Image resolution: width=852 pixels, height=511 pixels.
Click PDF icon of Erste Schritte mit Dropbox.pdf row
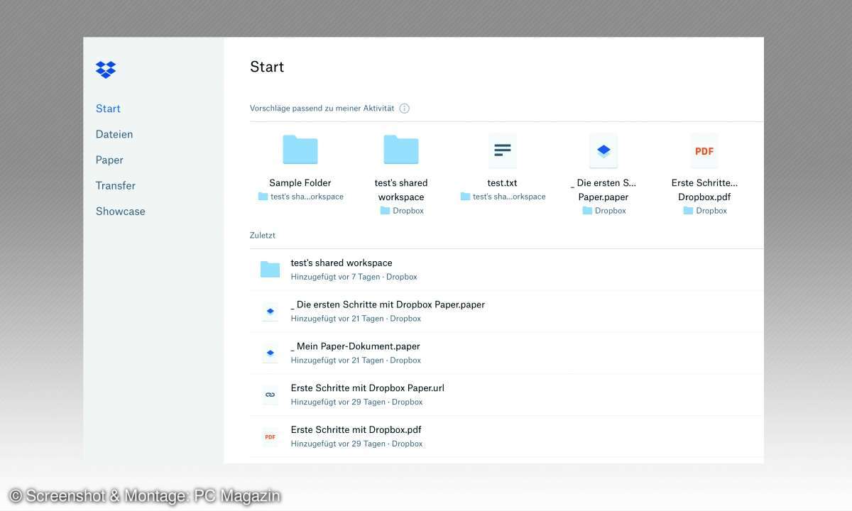coord(270,436)
